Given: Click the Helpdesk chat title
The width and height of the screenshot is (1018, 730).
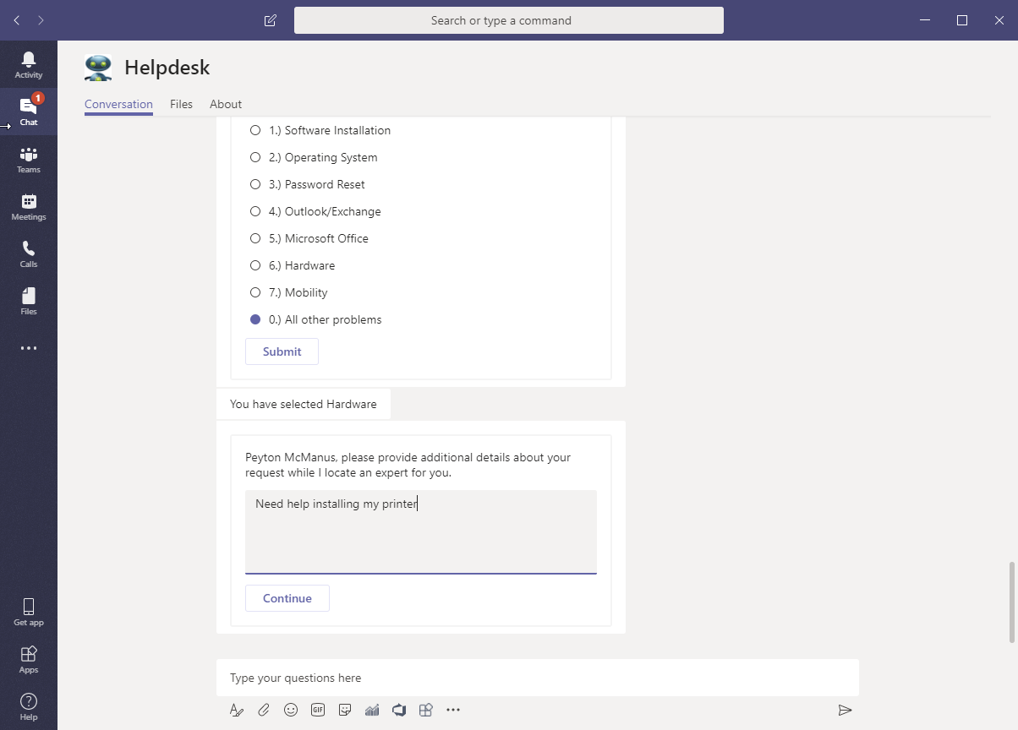Looking at the screenshot, I should [x=167, y=68].
